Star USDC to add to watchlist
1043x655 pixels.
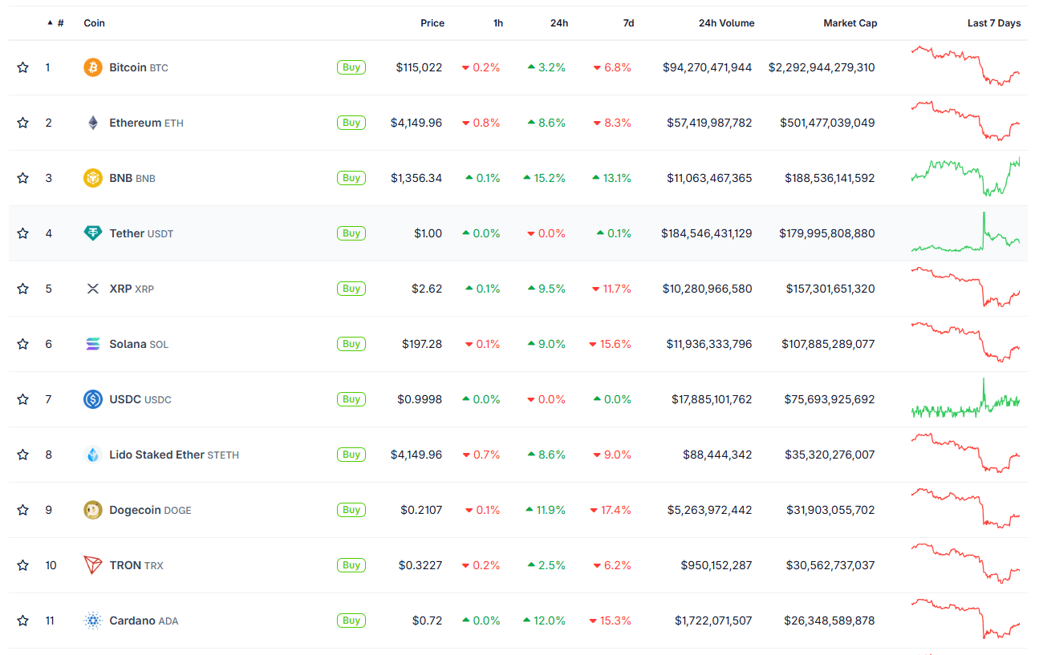tap(23, 399)
